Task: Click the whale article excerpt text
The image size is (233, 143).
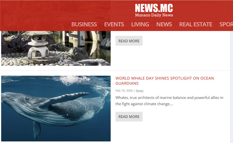Action: [169, 101]
